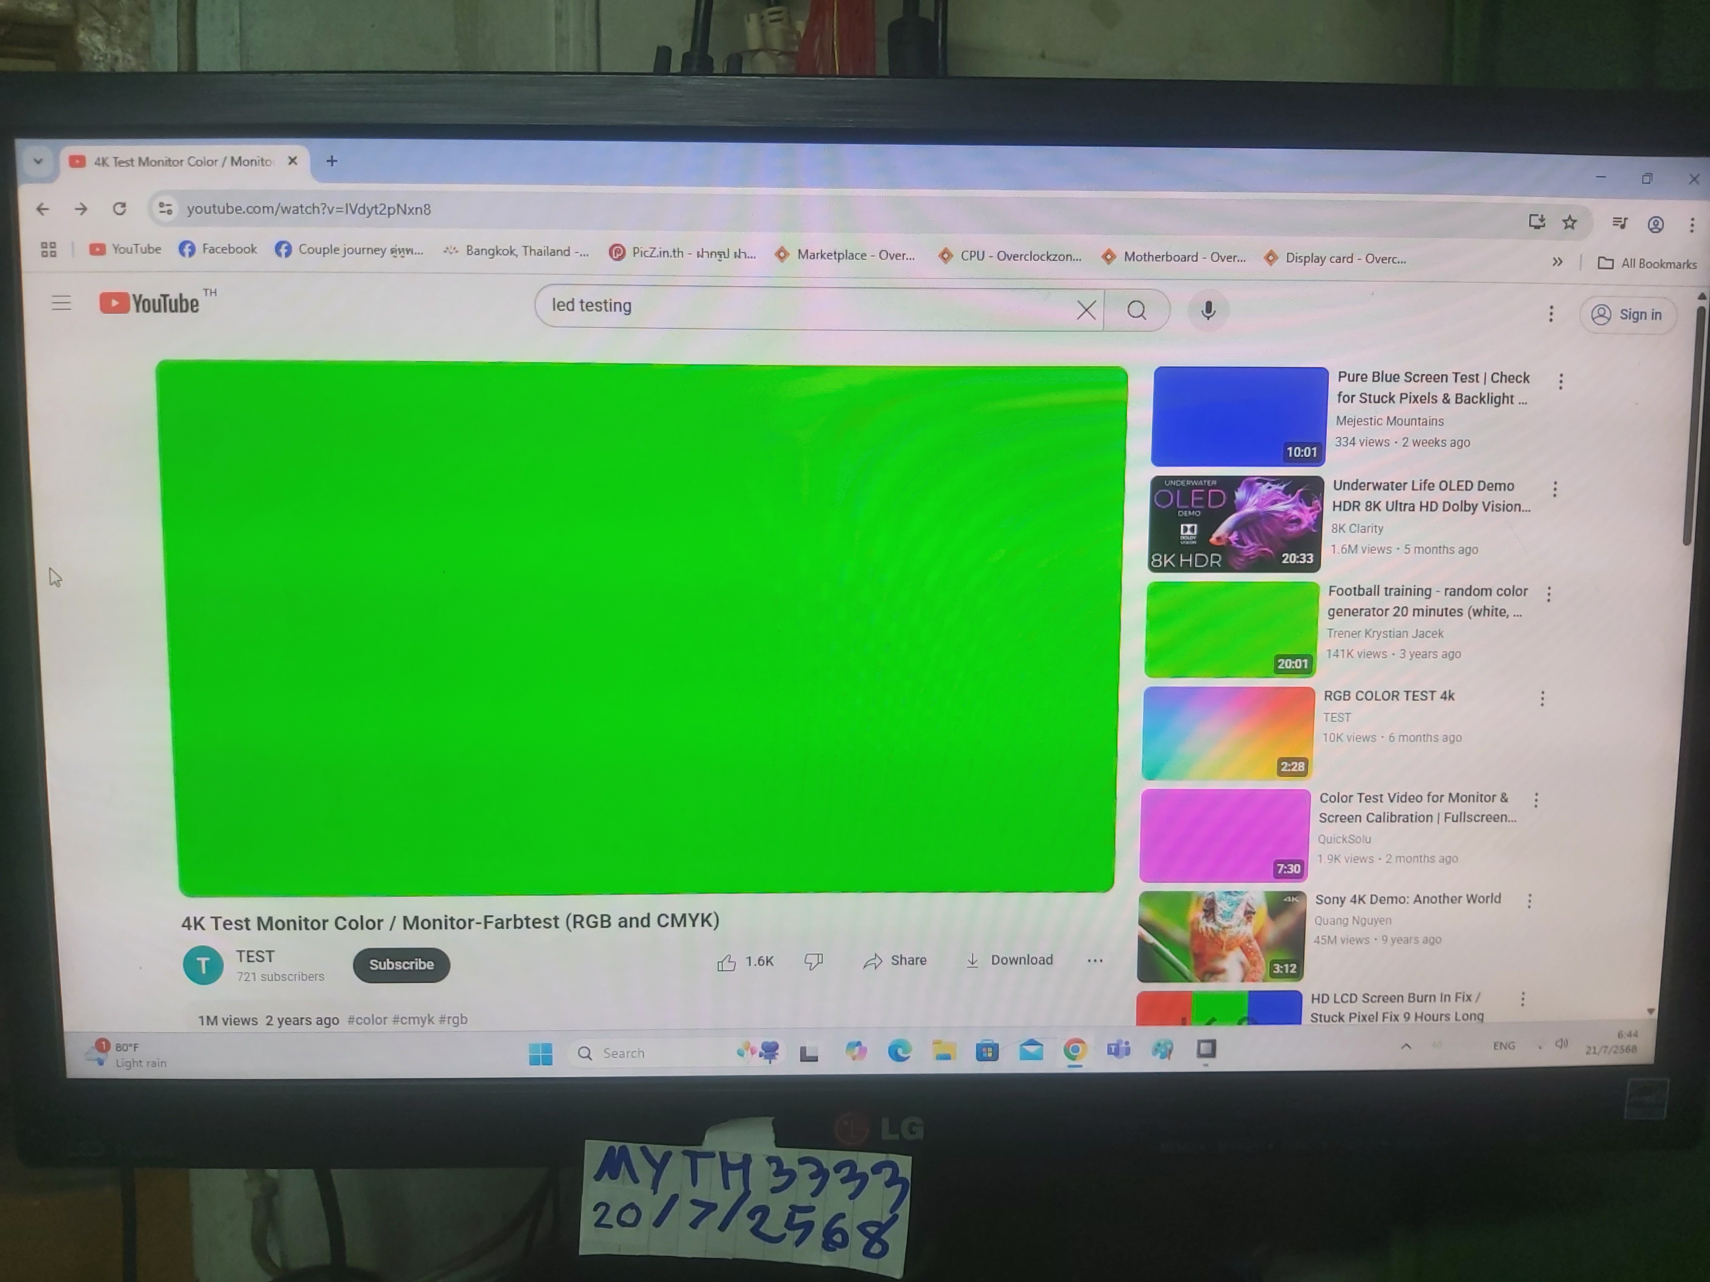1710x1282 pixels.
Task: Open more options for Pure Blue Screen video
Action: pos(1561,381)
